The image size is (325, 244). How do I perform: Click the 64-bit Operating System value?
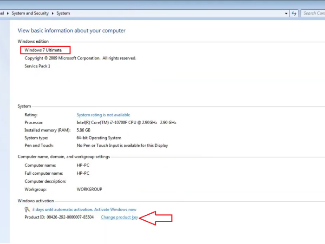click(x=99, y=138)
